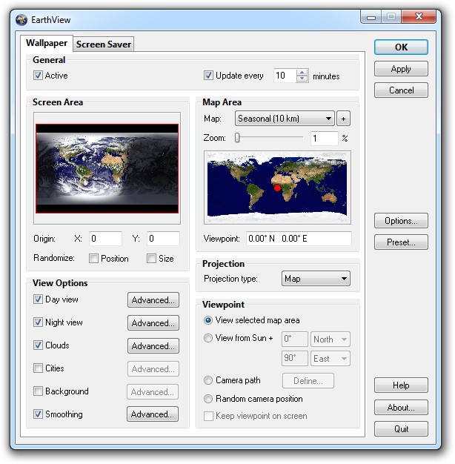
Task: Uncheck the Night view option
Action: [x=38, y=322]
